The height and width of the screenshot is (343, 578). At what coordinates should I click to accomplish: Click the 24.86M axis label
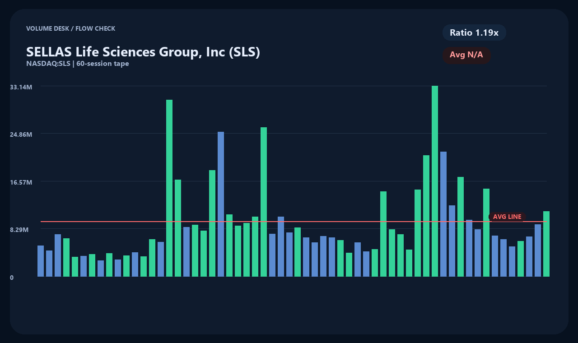21,134
